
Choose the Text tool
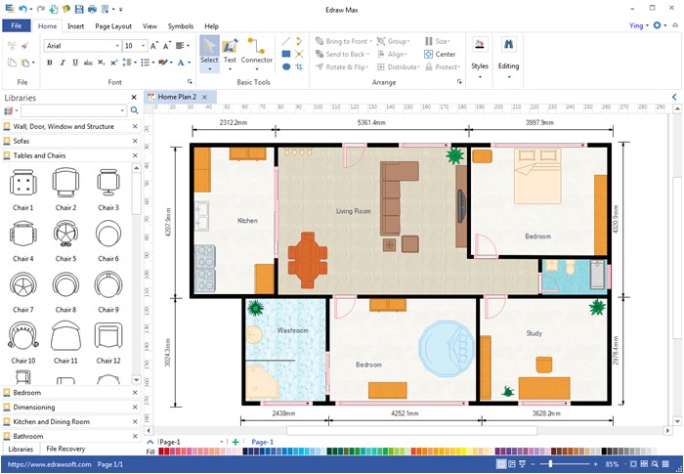[x=230, y=51]
